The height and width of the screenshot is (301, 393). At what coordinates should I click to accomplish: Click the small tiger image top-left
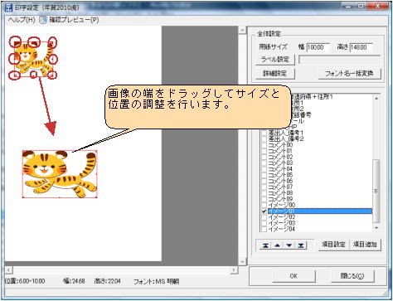coord(33,59)
